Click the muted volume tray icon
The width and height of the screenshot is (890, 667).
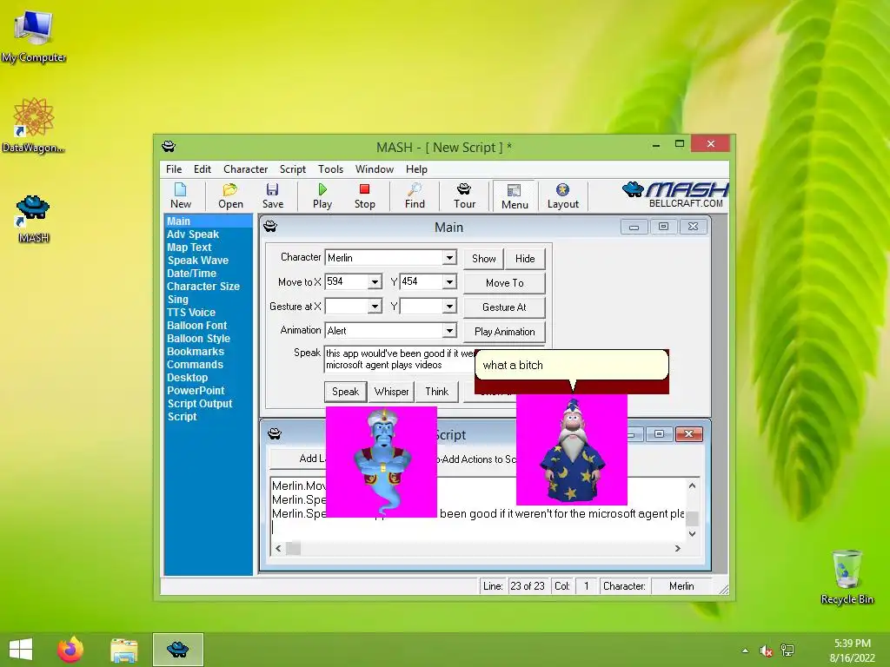click(x=767, y=650)
